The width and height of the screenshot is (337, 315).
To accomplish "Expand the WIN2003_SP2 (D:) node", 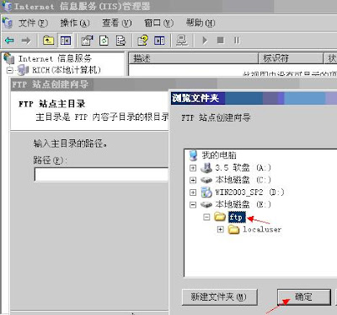I will [x=193, y=193].
